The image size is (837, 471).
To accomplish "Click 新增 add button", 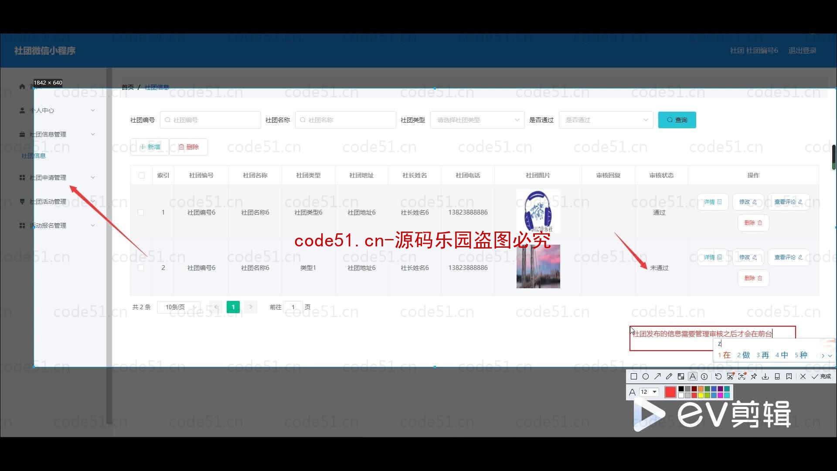I will click(x=150, y=147).
